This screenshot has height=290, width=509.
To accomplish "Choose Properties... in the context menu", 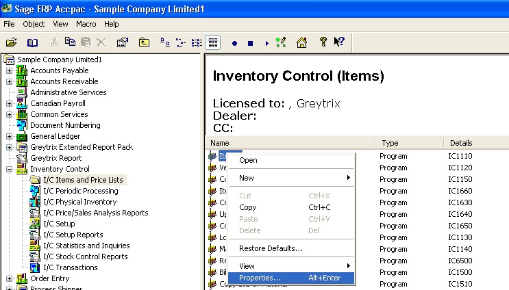I will [x=291, y=278].
